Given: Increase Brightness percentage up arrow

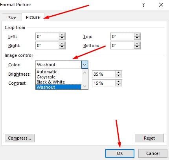Looking at the screenshot, I should click(x=118, y=73).
